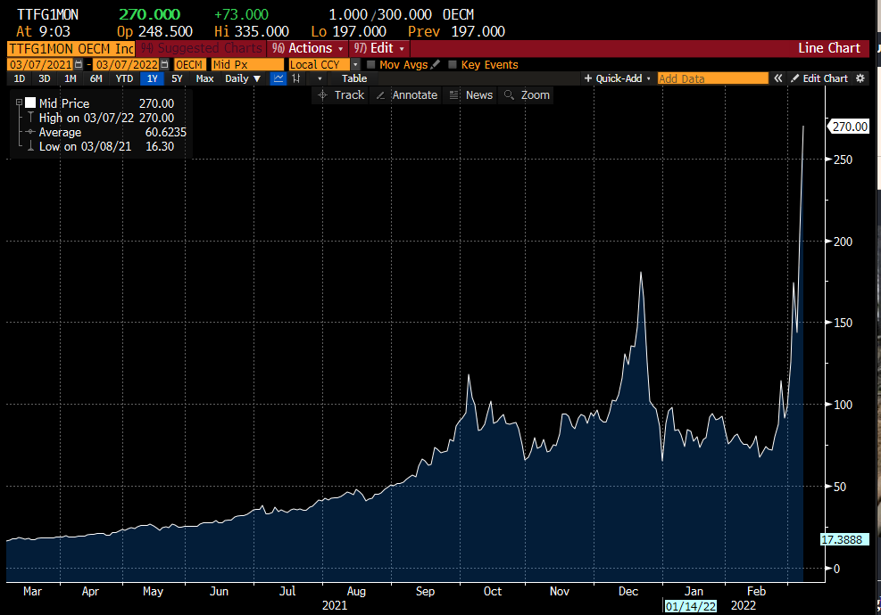Click the Average line icon in legend
The width and height of the screenshot is (881, 615).
click(30, 132)
